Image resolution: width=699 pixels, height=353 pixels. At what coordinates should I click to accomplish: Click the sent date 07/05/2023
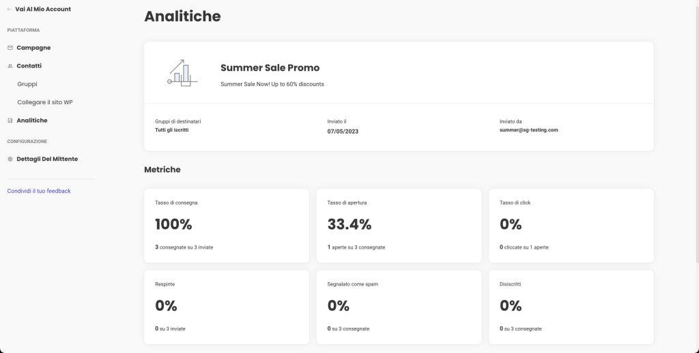click(343, 132)
